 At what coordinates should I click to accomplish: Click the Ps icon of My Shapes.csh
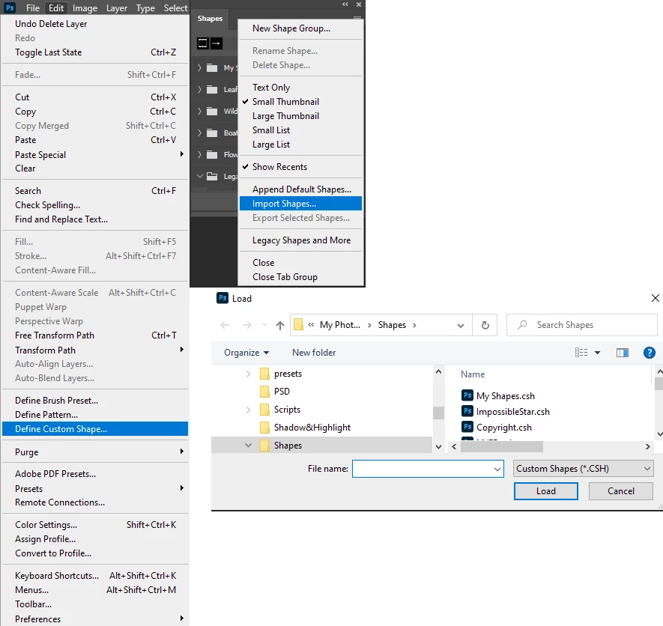click(467, 395)
